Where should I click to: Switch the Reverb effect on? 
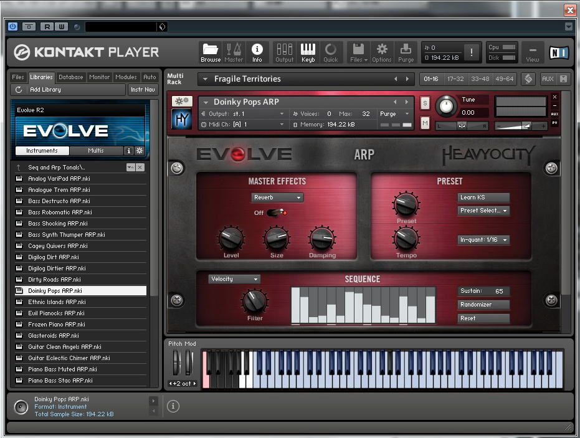277,212
